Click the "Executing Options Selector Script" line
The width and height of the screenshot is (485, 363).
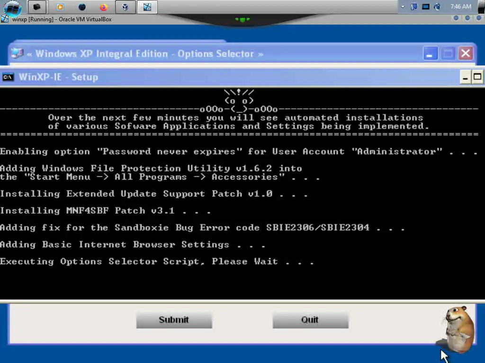[157, 262]
